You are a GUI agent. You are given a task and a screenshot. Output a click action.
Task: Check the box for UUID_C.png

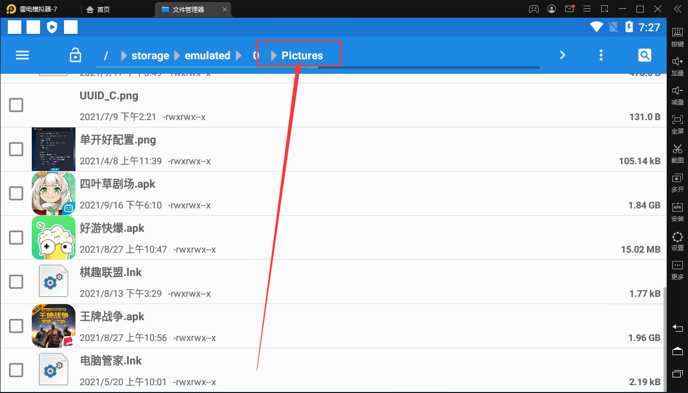click(x=16, y=105)
